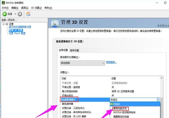Open the 文件(F) menu
169x118 pixels.
click(5, 8)
